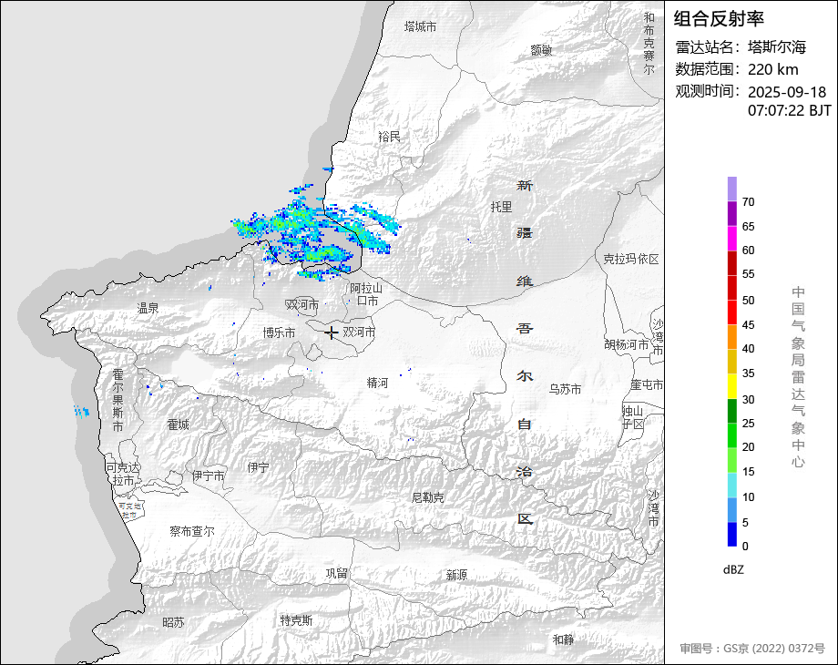The height and width of the screenshot is (665, 838).
Task: Click the radar echo cluster near 阿拉山口市
Action: point(315,232)
